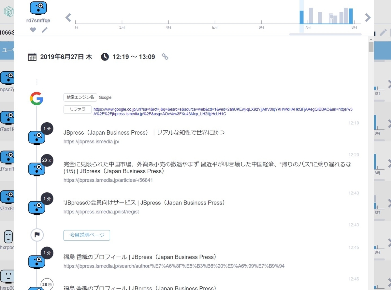Click article title 完全に見限られた中国市場
Viewport: 391px width, 290px height.
pos(208,167)
